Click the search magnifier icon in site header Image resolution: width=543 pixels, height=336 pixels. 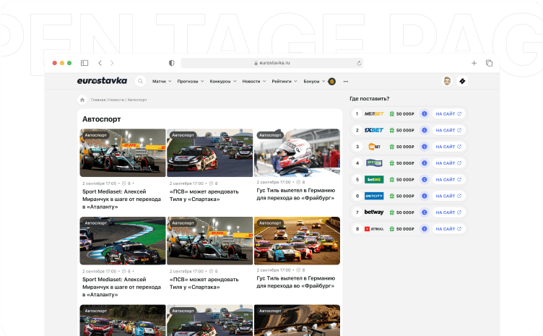[x=140, y=82]
